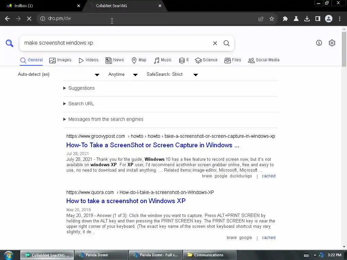Switch to CollabNet SearXNG taskbar button
Screen dimensions: 347x260
click(x=47, y=255)
